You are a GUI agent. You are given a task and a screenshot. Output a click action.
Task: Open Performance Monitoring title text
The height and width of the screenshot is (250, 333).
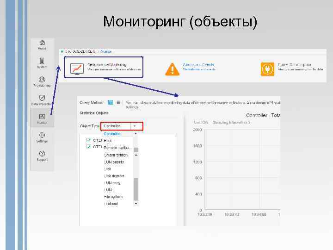click(x=107, y=64)
